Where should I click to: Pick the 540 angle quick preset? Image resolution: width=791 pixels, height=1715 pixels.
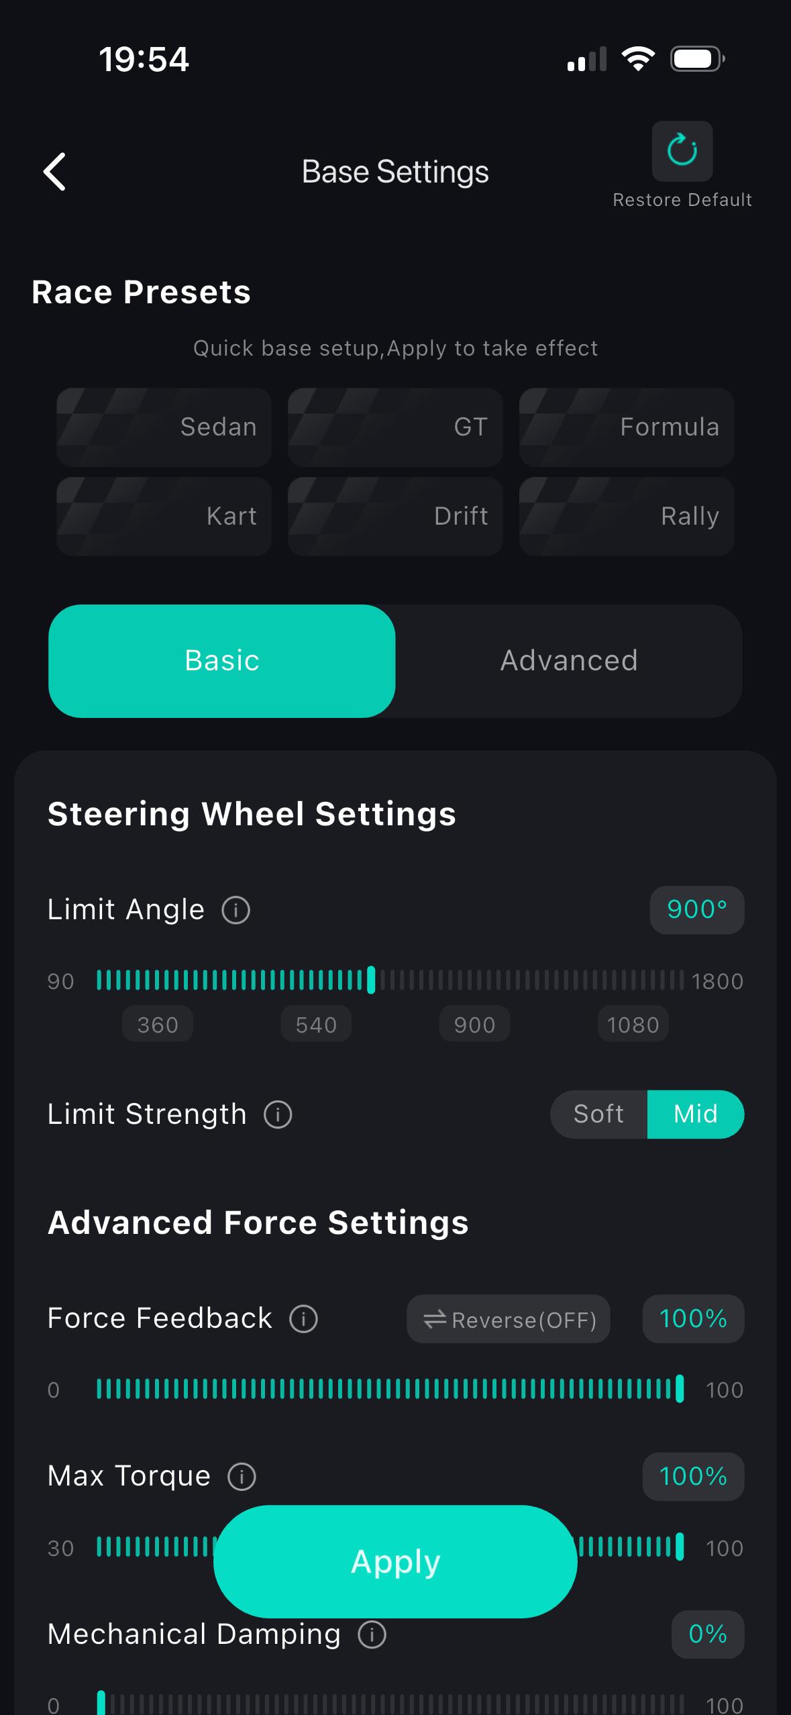click(x=316, y=1025)
